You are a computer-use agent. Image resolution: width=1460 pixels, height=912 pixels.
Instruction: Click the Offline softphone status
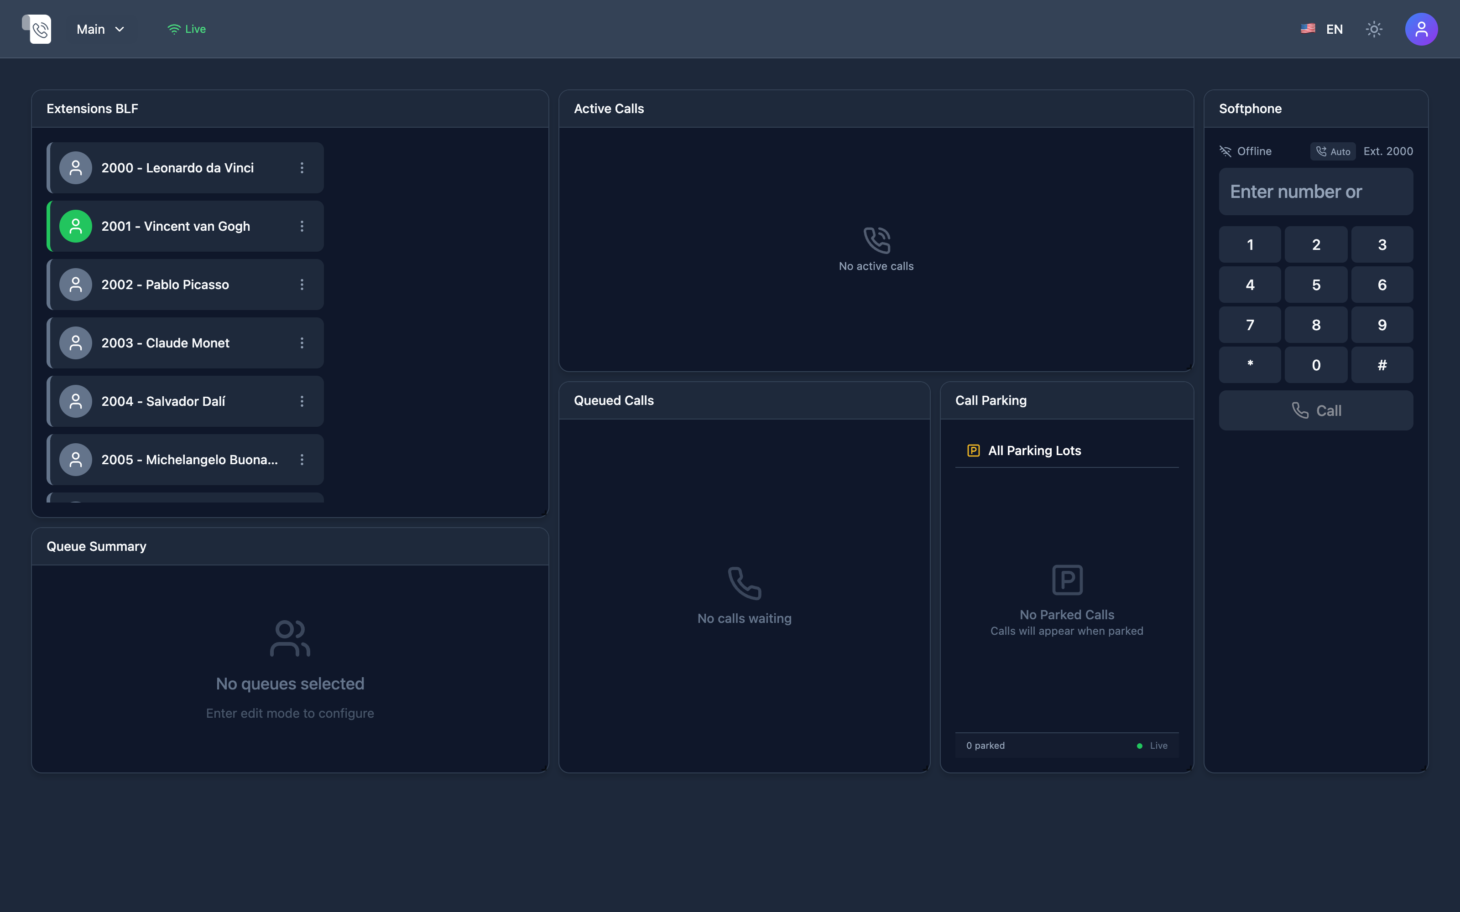tap(1245, 151)
